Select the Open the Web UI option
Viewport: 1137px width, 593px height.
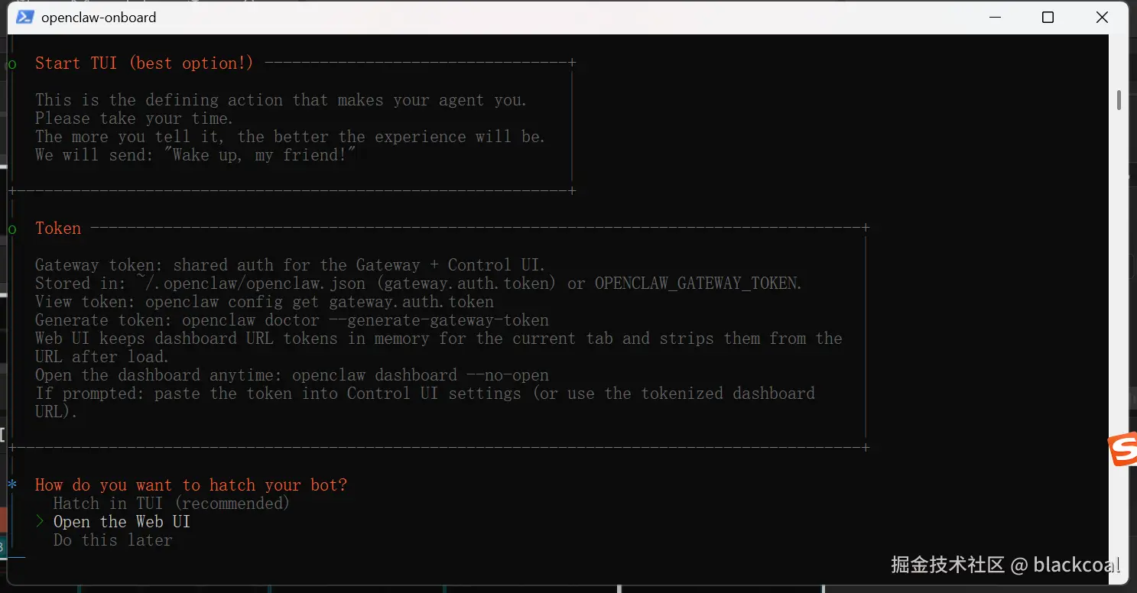[122, 522]
